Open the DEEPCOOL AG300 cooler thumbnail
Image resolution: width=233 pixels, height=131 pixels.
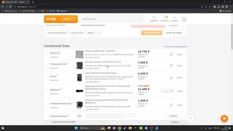tap(79, 105)
